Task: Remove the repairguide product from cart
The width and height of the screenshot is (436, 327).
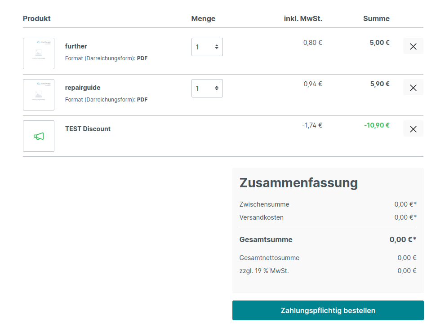Action: (413, 87)
